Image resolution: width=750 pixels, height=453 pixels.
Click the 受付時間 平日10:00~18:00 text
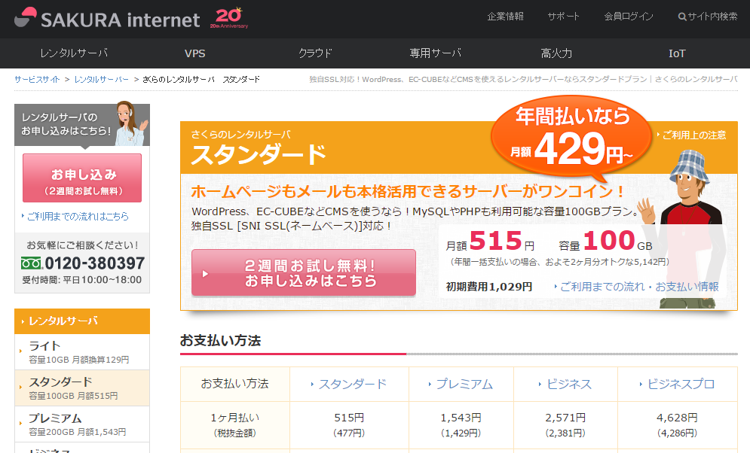point(82,280)
